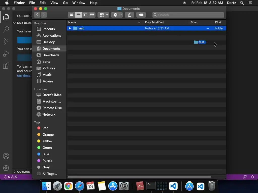The width and height of the screenshot is (258, 193).
Task: Open the View menu
Action: coord(54,3)
